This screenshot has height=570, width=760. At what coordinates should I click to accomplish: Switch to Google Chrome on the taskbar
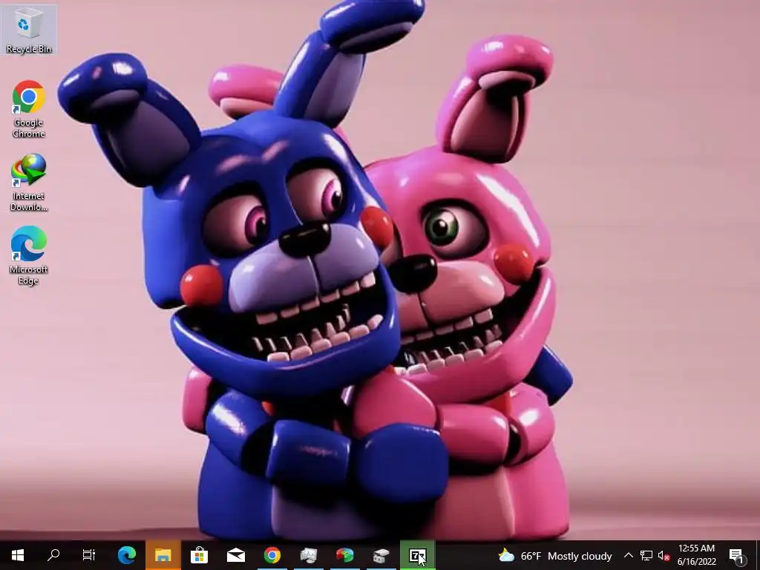pyautogui.click(x=272, y=555)
